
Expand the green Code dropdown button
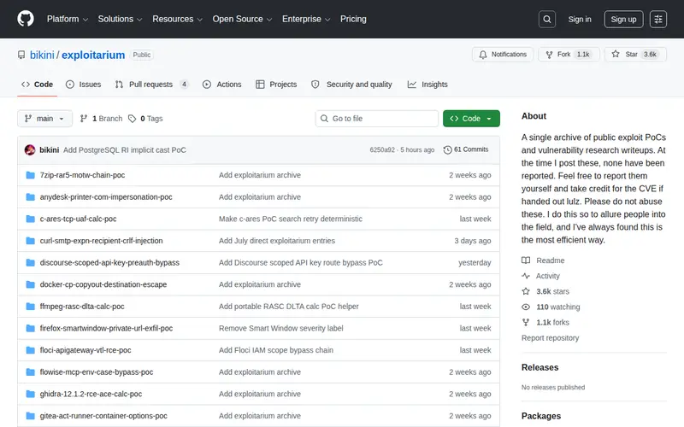coord(471,119)
